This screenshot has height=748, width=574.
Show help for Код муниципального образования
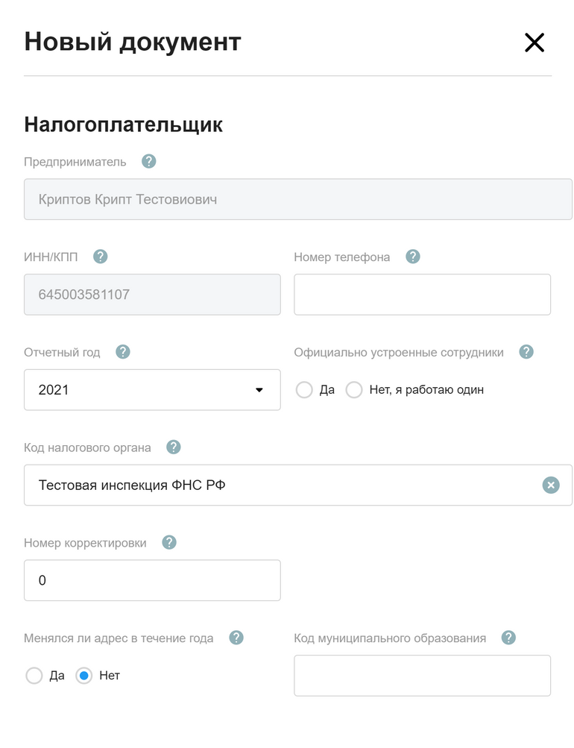(x=508, y=638)
